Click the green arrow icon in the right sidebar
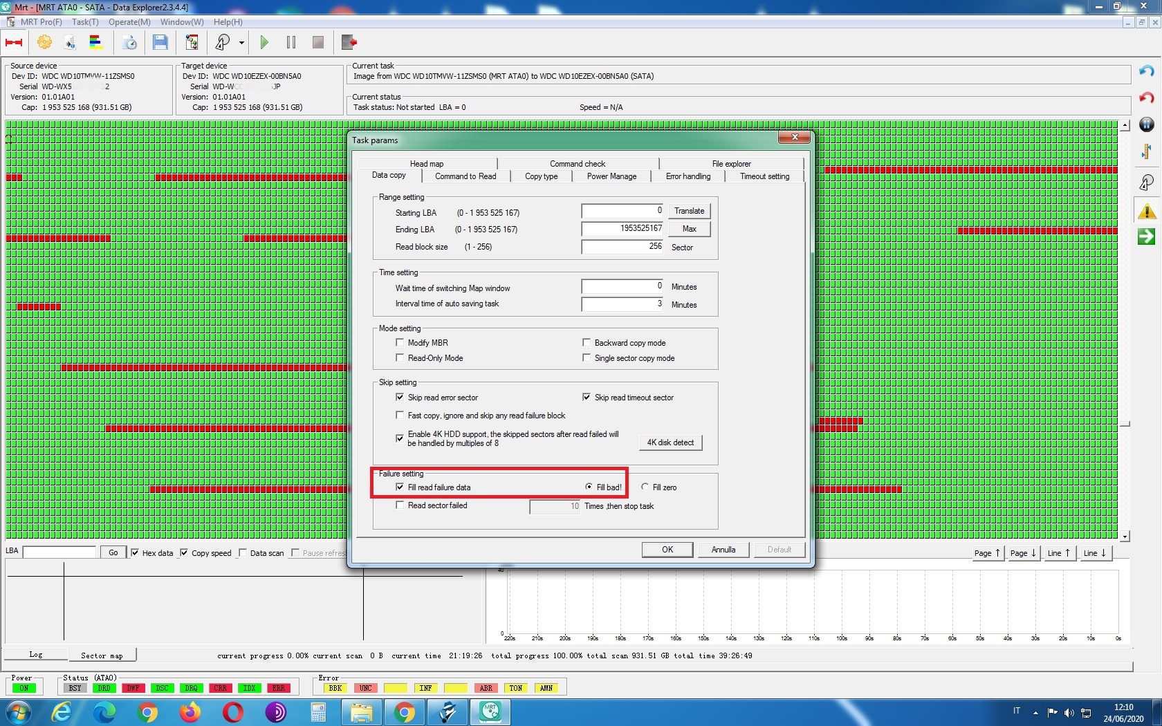Screen dimensions: 1162x726 (x=1147, y=236)
